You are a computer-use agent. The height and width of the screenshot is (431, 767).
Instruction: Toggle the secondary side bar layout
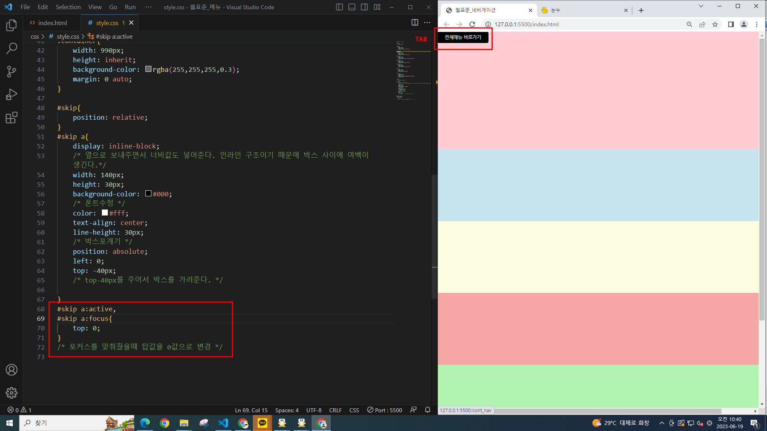pos(364,7)
